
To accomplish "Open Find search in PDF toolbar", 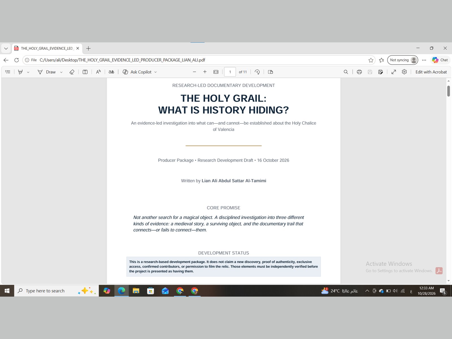I will click(x=346, y=72).
